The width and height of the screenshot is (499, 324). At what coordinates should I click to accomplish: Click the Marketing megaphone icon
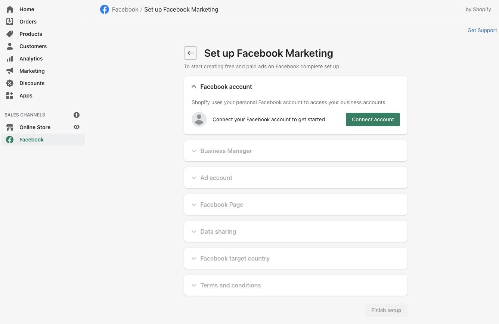coord(10,71)
